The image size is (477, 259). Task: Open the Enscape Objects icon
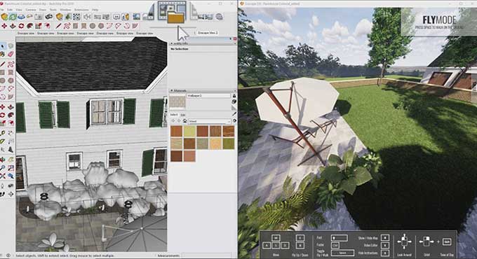(x=60, y=17)
